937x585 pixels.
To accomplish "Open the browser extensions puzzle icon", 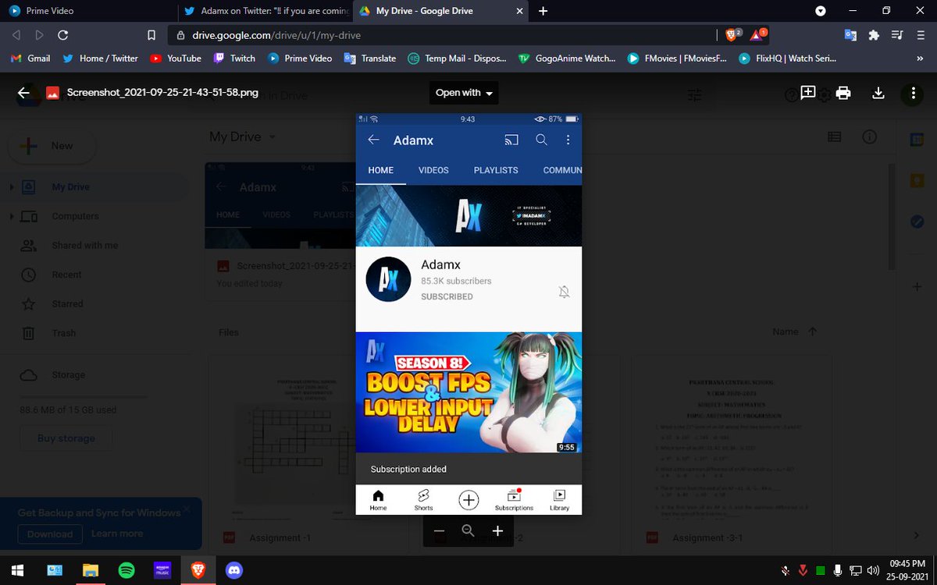I will [874, 35].
